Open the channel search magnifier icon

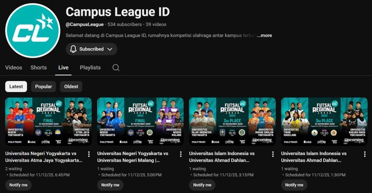click(x=116, y=68)
